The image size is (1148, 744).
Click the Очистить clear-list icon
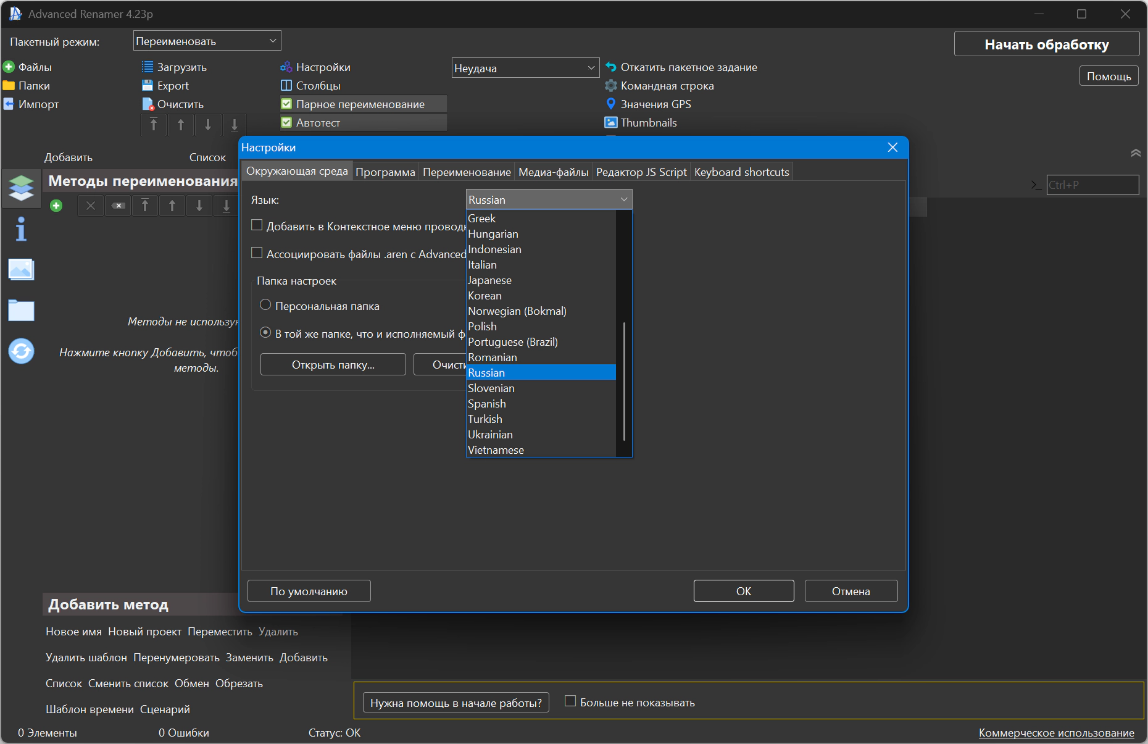(x=148, y=104)
